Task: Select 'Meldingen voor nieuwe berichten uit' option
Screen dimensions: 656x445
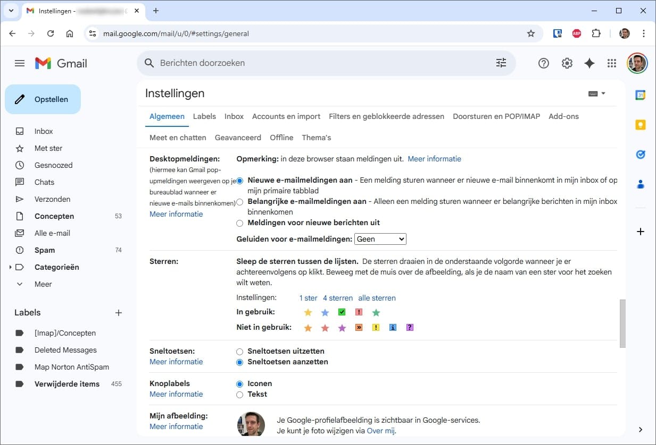Action: point(240,223)
